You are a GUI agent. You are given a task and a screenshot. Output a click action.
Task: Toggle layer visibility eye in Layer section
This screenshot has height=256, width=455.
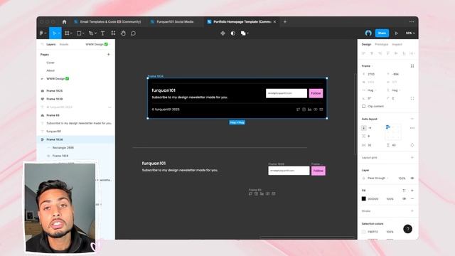(x=412, y=178)
